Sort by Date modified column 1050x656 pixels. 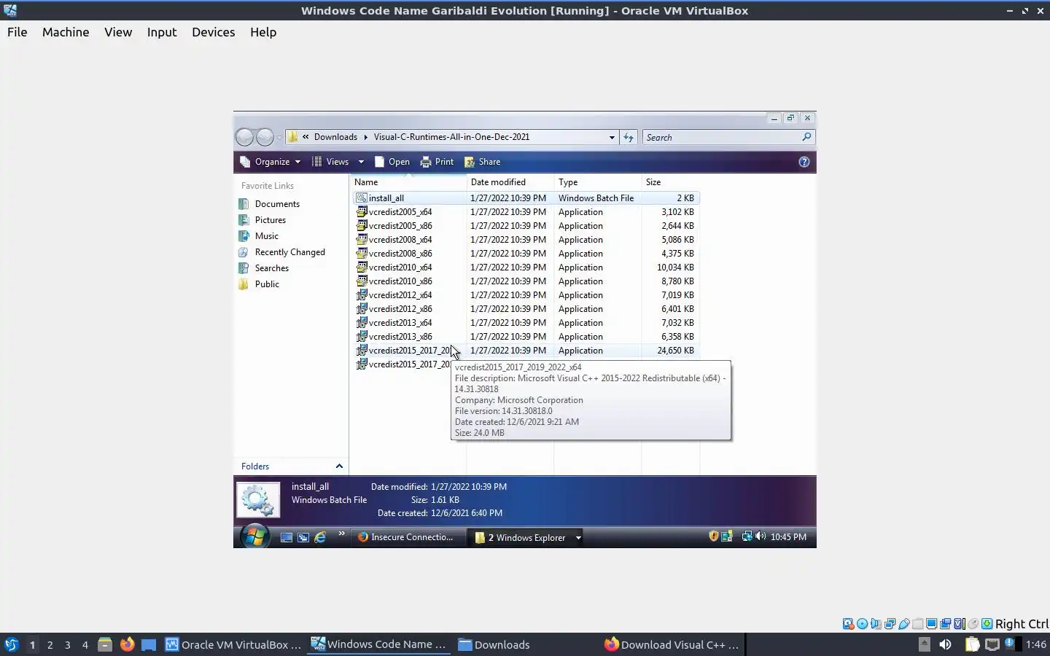click(510, 182)
